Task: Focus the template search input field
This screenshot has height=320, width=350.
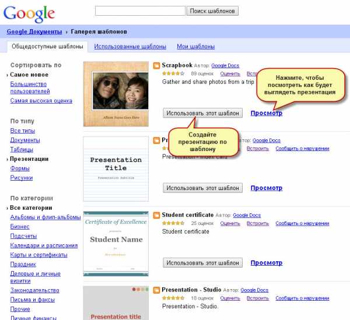Action: [140, 10]
